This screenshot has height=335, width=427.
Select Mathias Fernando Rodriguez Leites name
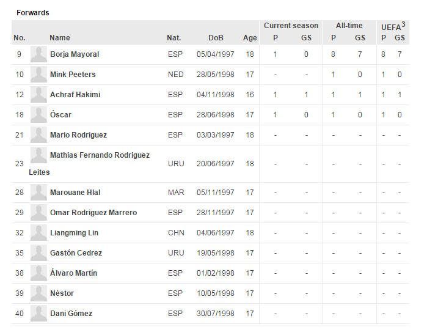point(89,164)
